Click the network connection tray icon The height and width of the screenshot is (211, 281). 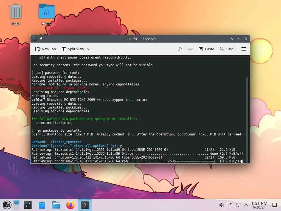coord(238,205)
